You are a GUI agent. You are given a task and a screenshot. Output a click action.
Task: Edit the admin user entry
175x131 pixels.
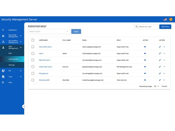(x=160, y=53)
